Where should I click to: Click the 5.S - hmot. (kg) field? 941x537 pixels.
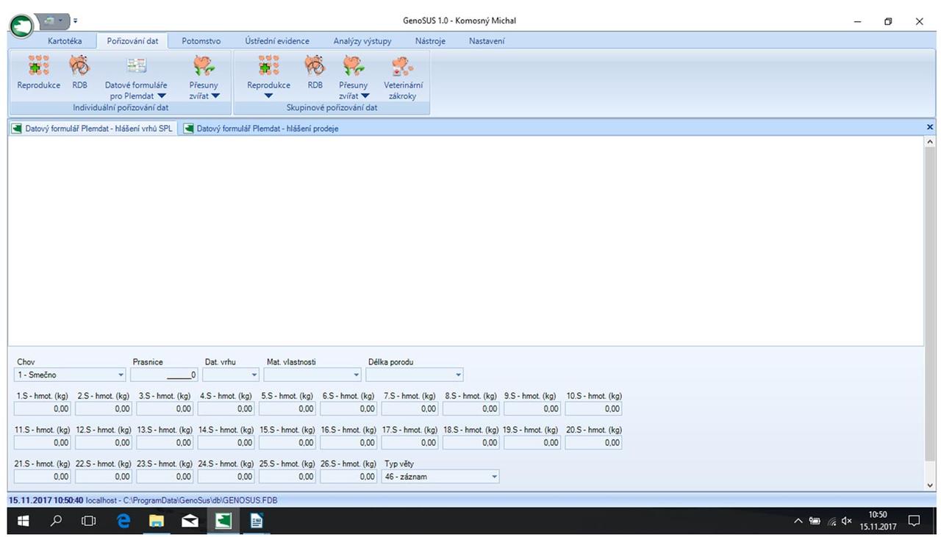pyautogui.click(x=287, y=408)
